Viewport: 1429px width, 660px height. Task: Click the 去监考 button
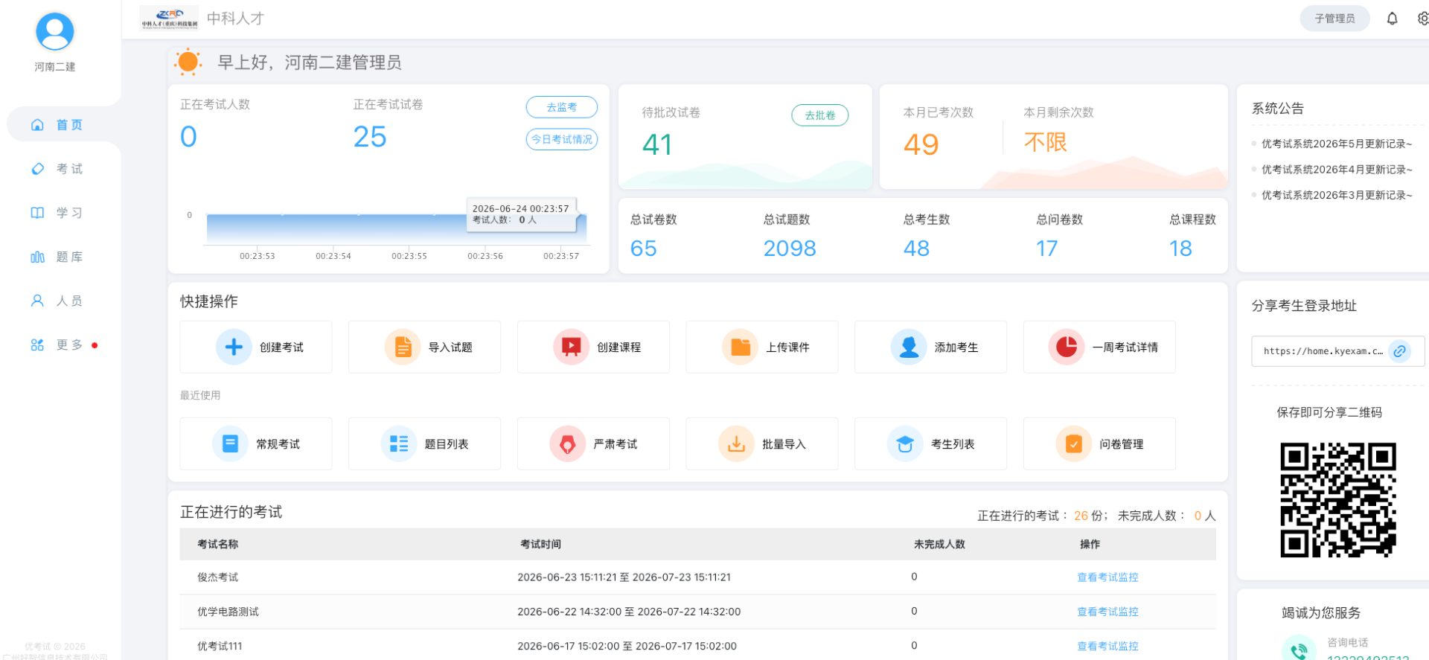562,107
